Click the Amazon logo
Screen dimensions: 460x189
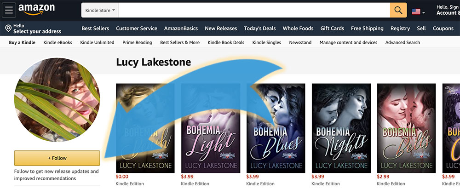[37, 10]
